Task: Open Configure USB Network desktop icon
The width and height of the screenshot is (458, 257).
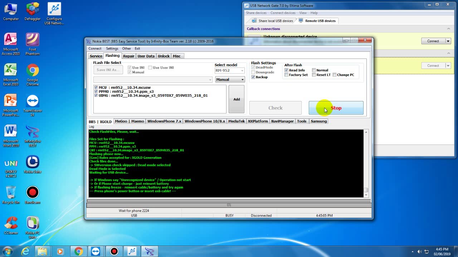Action: click(54, 14)
